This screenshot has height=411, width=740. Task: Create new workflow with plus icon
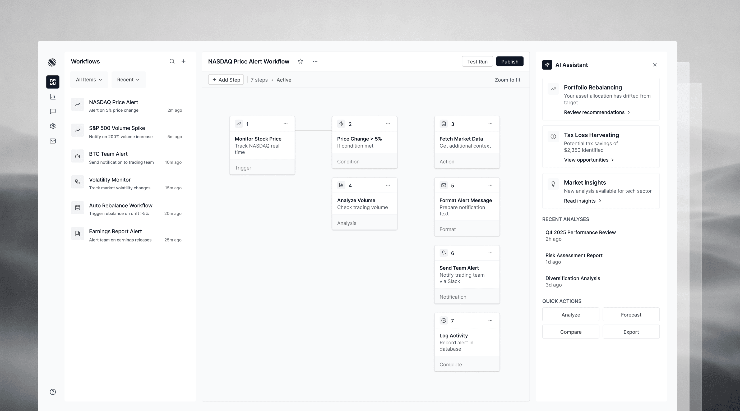pos(184,61)
